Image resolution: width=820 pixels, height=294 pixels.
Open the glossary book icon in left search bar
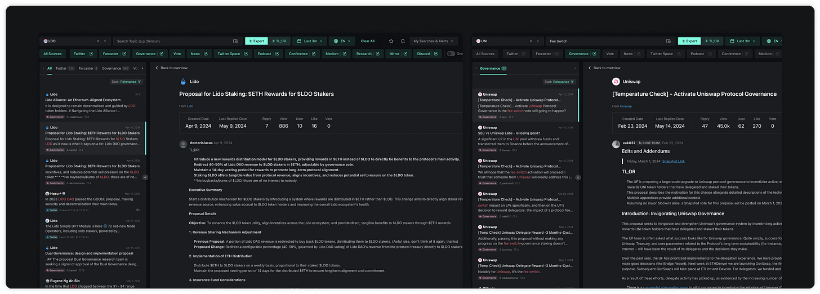pyautogui.click(x=235, y=41)
